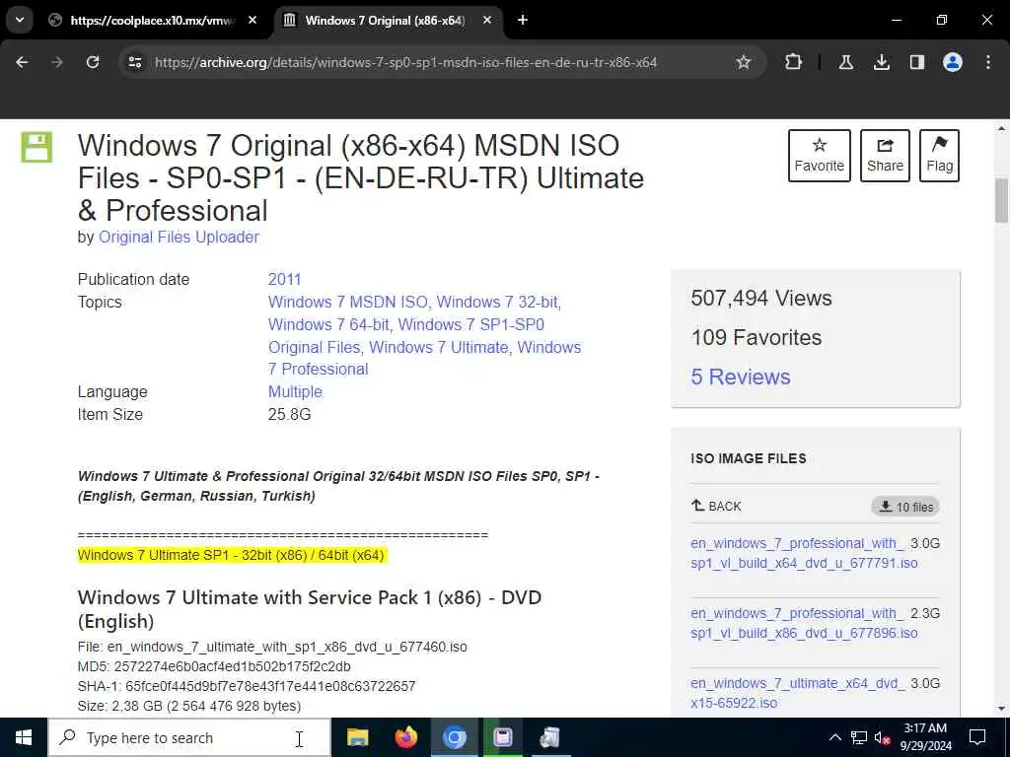Close the Windows 7 Original tab
Viewport: 1010px width, 757px height.
pyautogui.click(x=487, y=20)
